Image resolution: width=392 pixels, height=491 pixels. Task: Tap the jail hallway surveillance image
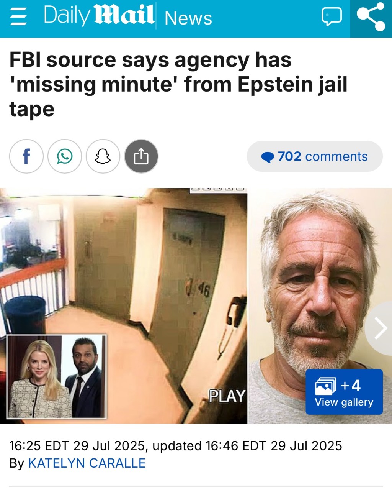124,306
